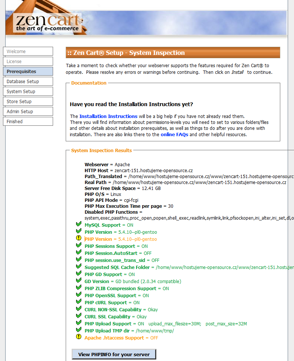Click the Real Path line
The height and width of the screenshot is (361, 294).
point(186,182)
